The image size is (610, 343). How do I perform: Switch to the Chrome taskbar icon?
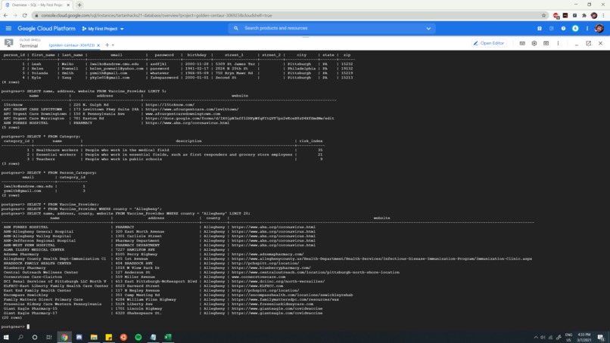click(x=64, y=337)
